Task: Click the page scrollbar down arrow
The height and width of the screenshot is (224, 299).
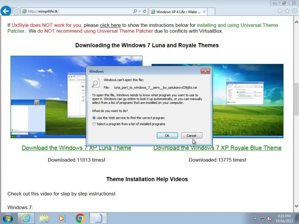Action: [296, 206]
